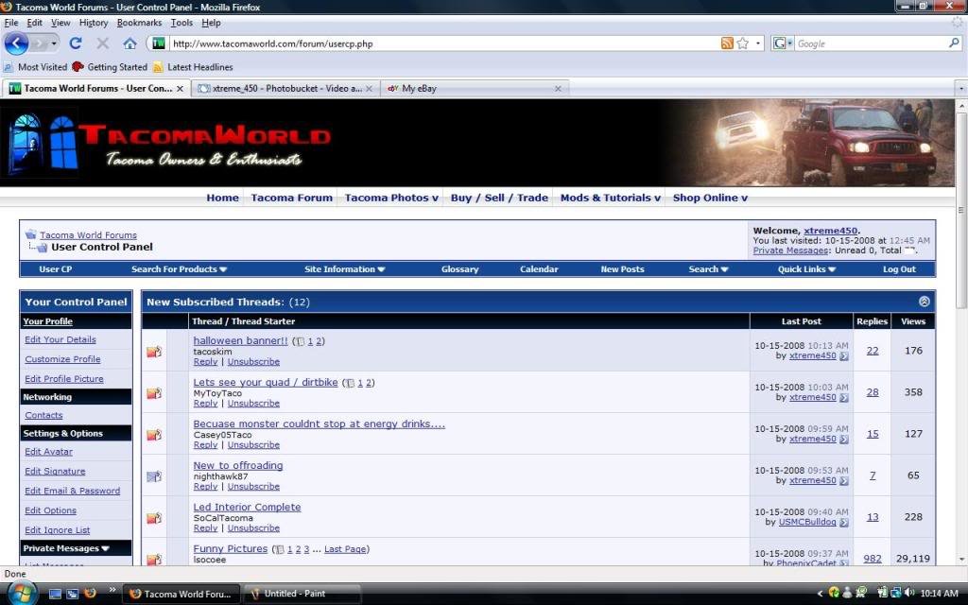Screen dimensions: 968x605
Task: Click go-to-last-post icon in halloween banner row
Action: (844, 356)
